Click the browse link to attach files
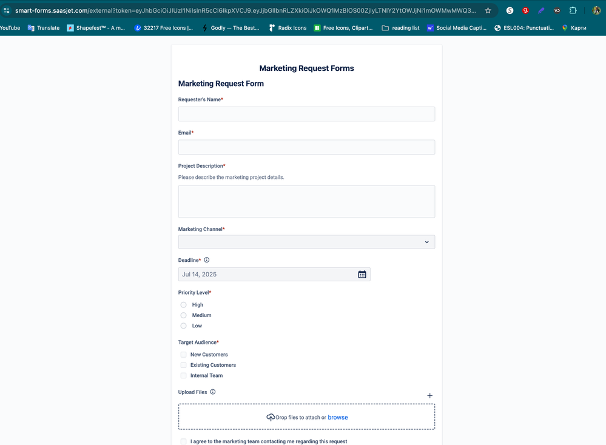The image size is (606, 445). tap(337, 417)
